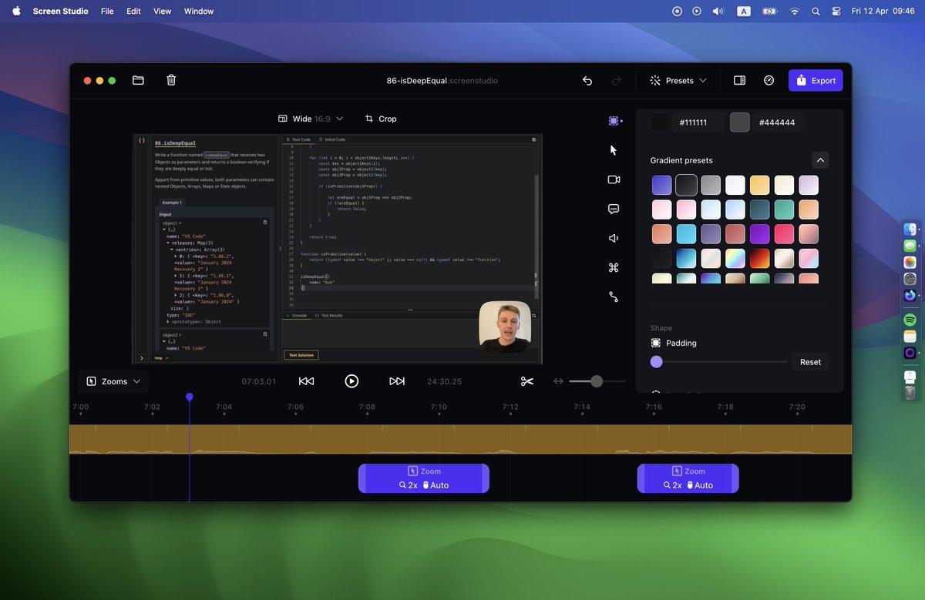
Task: Click the Wi-Fi icon in menu bar
Action: (x=794, y=12)
